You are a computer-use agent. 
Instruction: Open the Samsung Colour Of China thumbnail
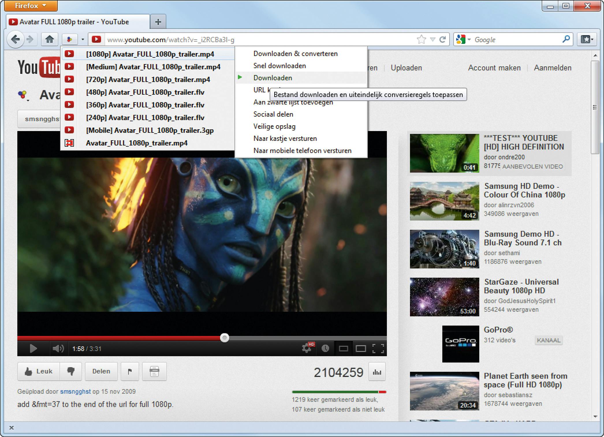pos(444,201)
